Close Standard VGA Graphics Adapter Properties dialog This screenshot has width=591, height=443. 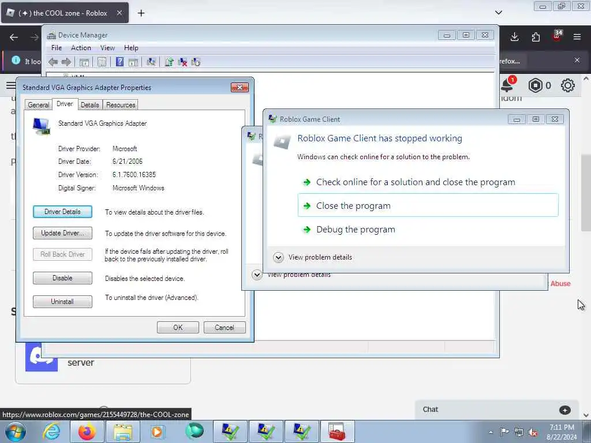click(x=240, y=88)
